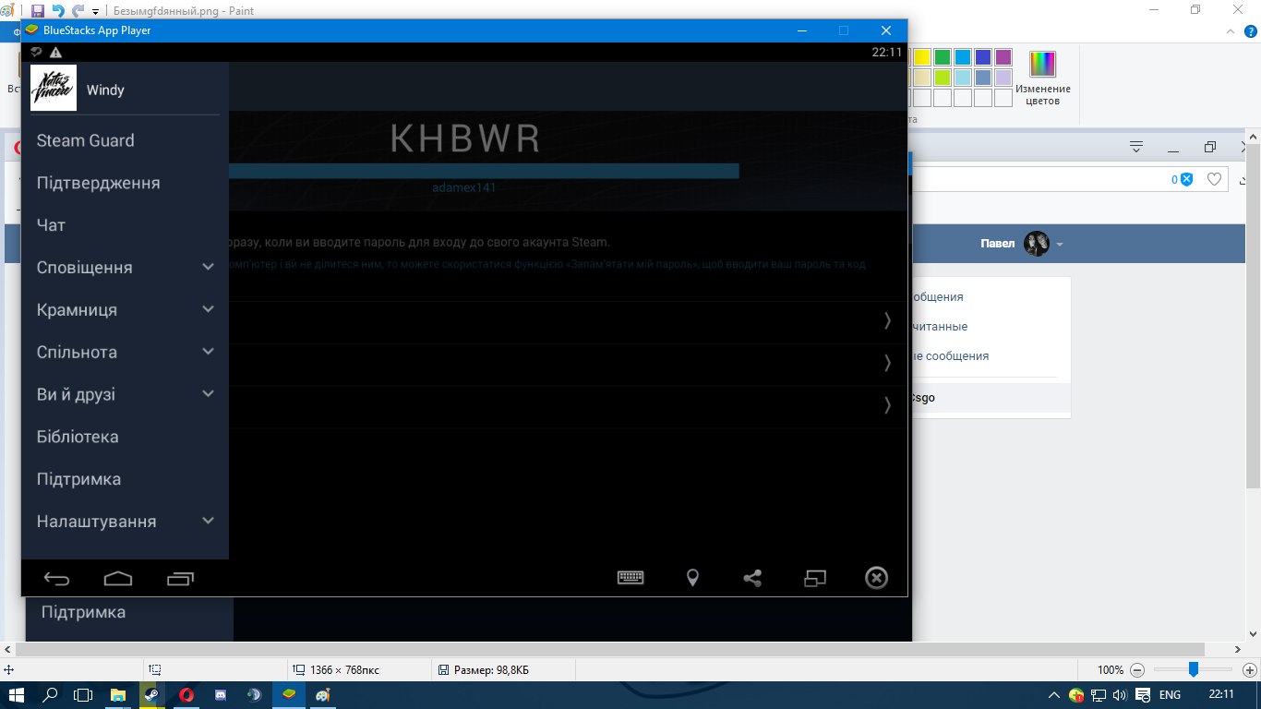Select the Windy account name
This screenshot has height=709, width=1261.
(105, 90)
